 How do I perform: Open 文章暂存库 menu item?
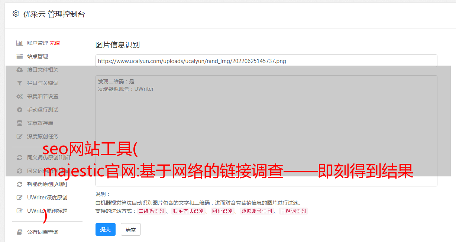click(40, 123)
